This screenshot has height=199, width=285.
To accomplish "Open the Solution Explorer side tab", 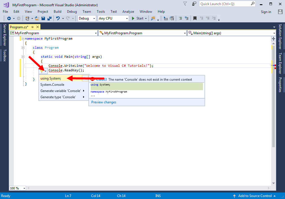I will click(x=280, y=37).
